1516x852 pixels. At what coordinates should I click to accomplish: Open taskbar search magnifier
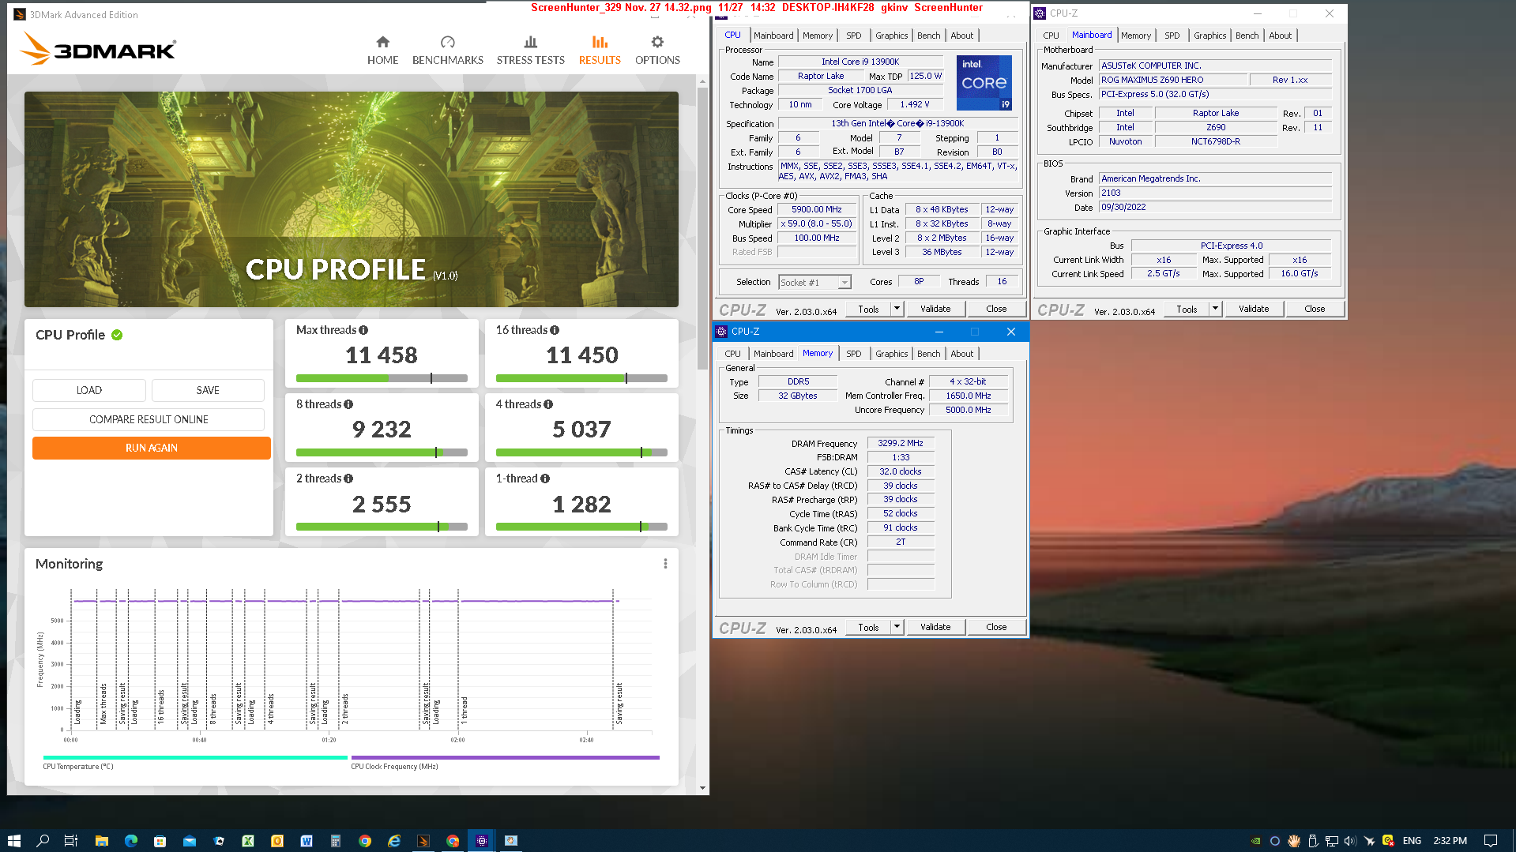pyautogui.click(x=43, y=841)
